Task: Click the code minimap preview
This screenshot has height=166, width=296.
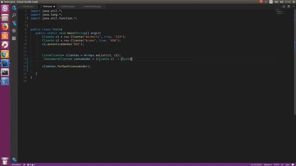Action: [280, 12]
